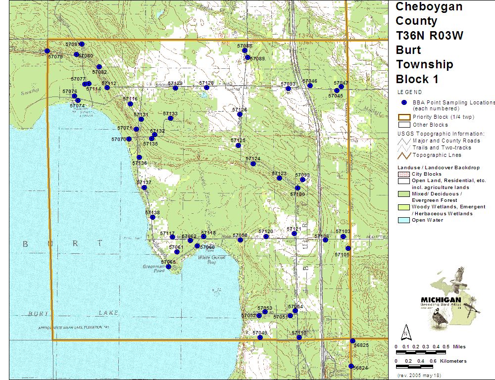The image size is (495, 380).
Task: Select point marker 56825
Action: tap(352, 341)
